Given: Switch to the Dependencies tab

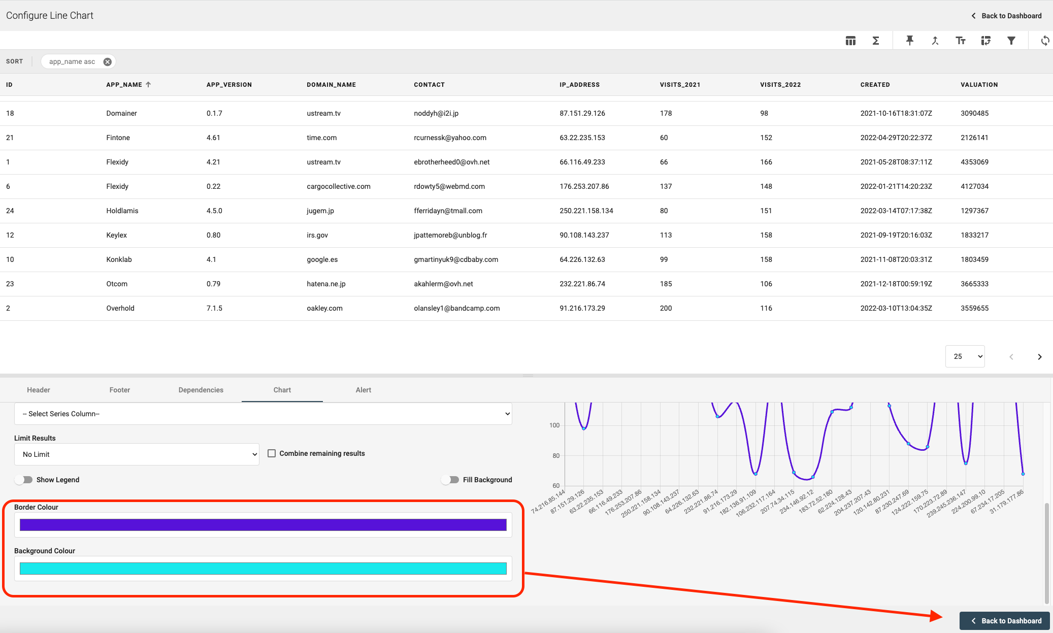Looking at the screenshot, I should pos(201,390).
